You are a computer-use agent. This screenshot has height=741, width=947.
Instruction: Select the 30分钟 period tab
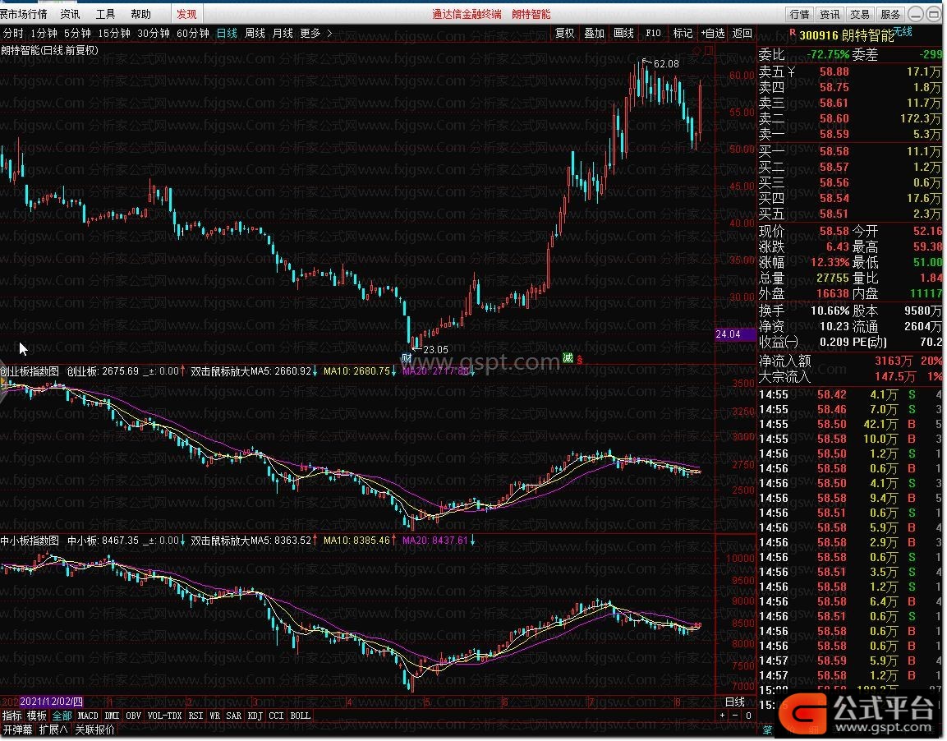coord(154,33)
